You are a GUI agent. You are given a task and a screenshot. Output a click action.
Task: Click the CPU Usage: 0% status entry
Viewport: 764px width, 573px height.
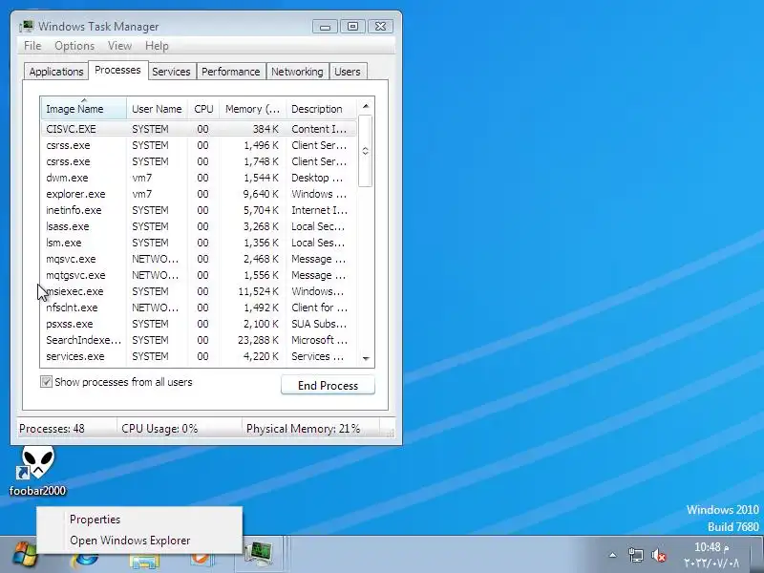(159, 429)
